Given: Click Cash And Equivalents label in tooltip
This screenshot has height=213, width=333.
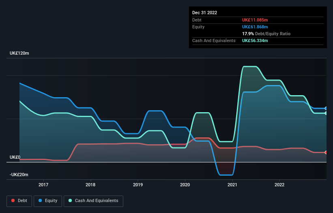Looking at the screenshot, I should pos(214,40).
